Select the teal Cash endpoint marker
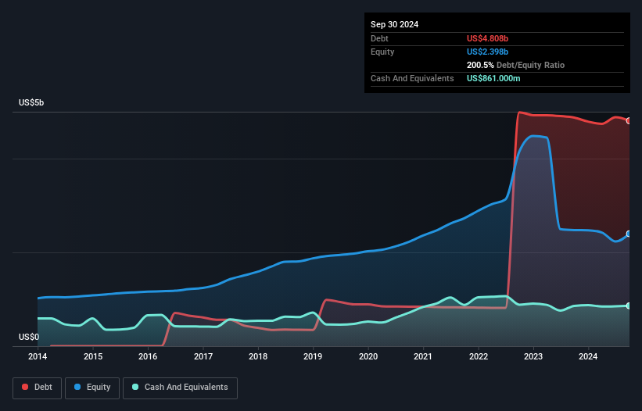 point(629,306)
